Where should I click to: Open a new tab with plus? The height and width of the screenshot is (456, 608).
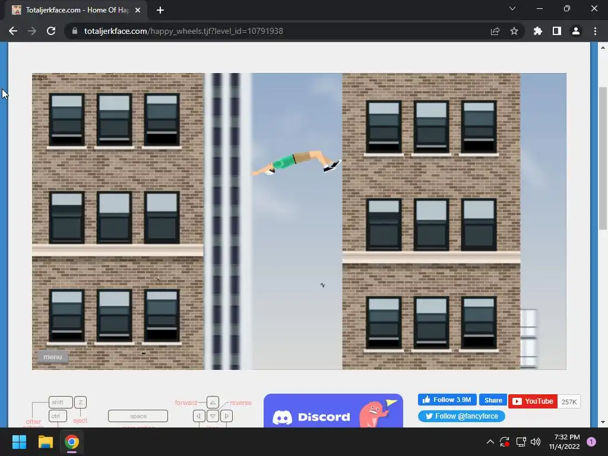tap(160, 10)
